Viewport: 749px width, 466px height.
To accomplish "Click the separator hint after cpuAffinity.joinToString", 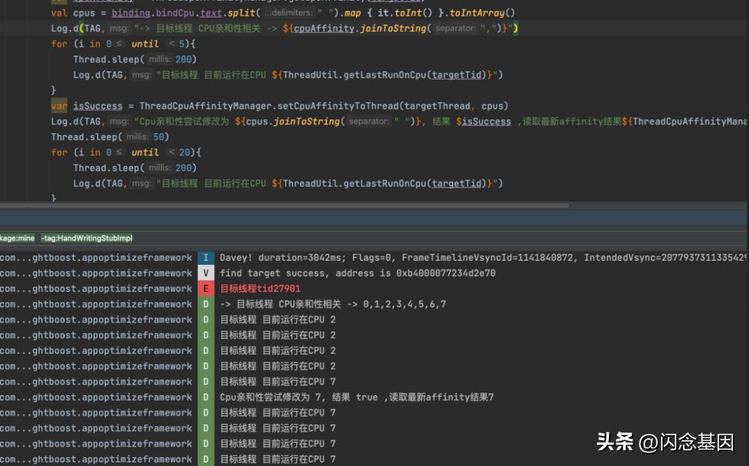I will [456, 28].
